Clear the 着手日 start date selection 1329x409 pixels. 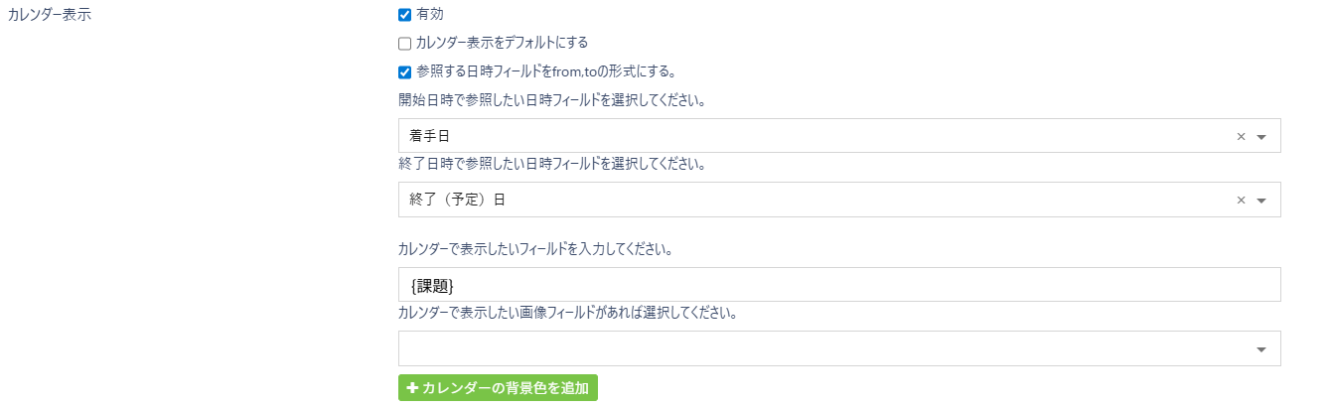[x=1241, y=137]
